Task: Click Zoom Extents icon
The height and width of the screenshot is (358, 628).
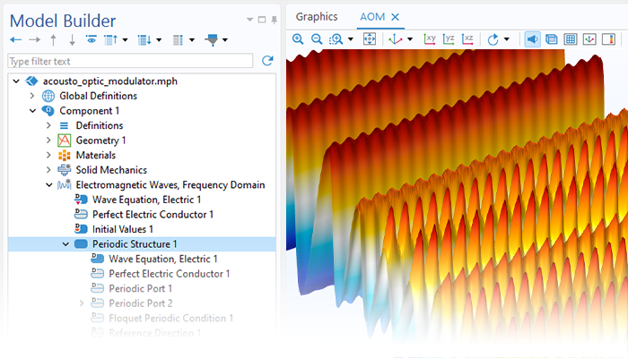Action: [x=370, y=39]
